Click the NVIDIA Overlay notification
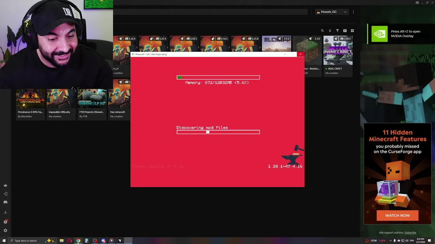 (x=401, y=34)
